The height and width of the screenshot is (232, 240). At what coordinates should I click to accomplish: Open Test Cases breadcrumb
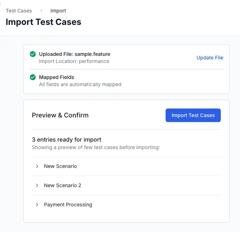(x=19, y=11)
